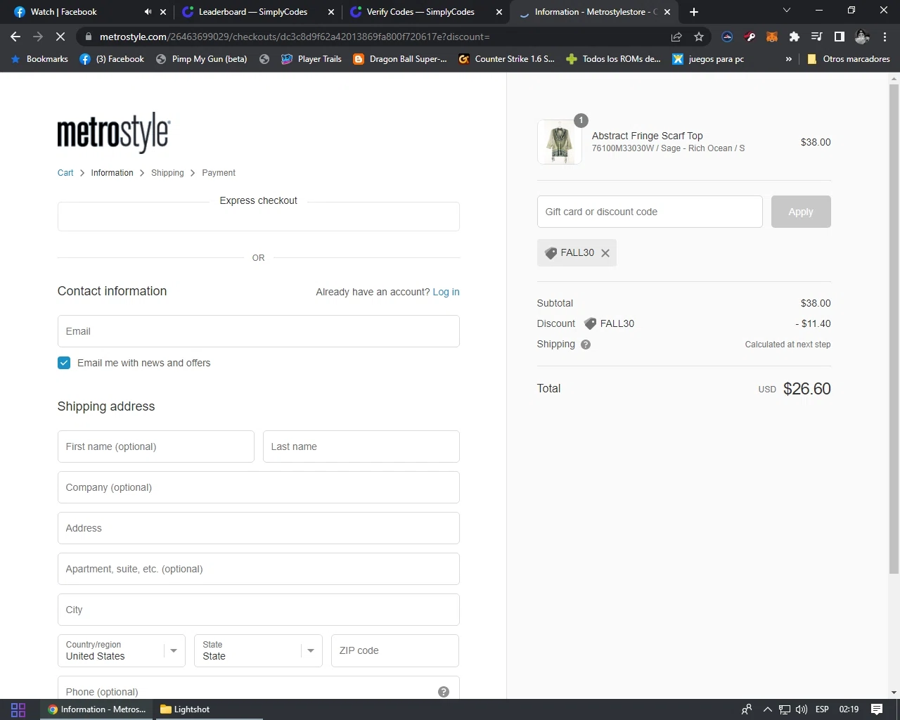Click the Apply discount button
Screen dimensions: 900x720
coord(801,212)
